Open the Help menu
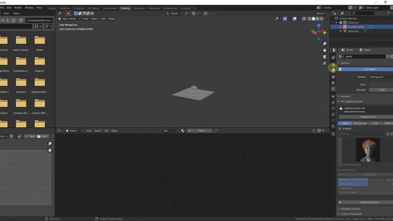393x221 pixels. click(39, 8)
